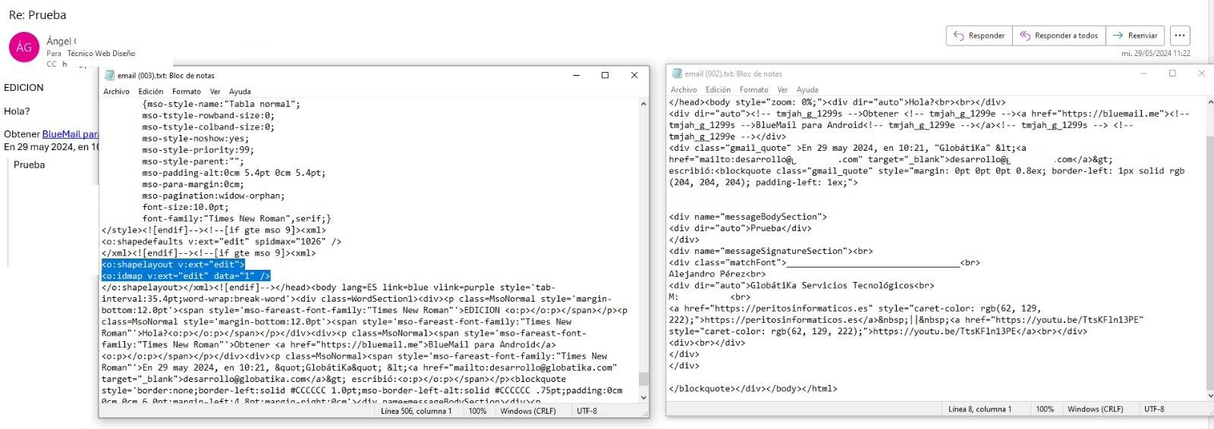This screenshot has height=429, width=1214.
Task: Open Formato menu in email (002) Notepad
Action: pos(753,89)
